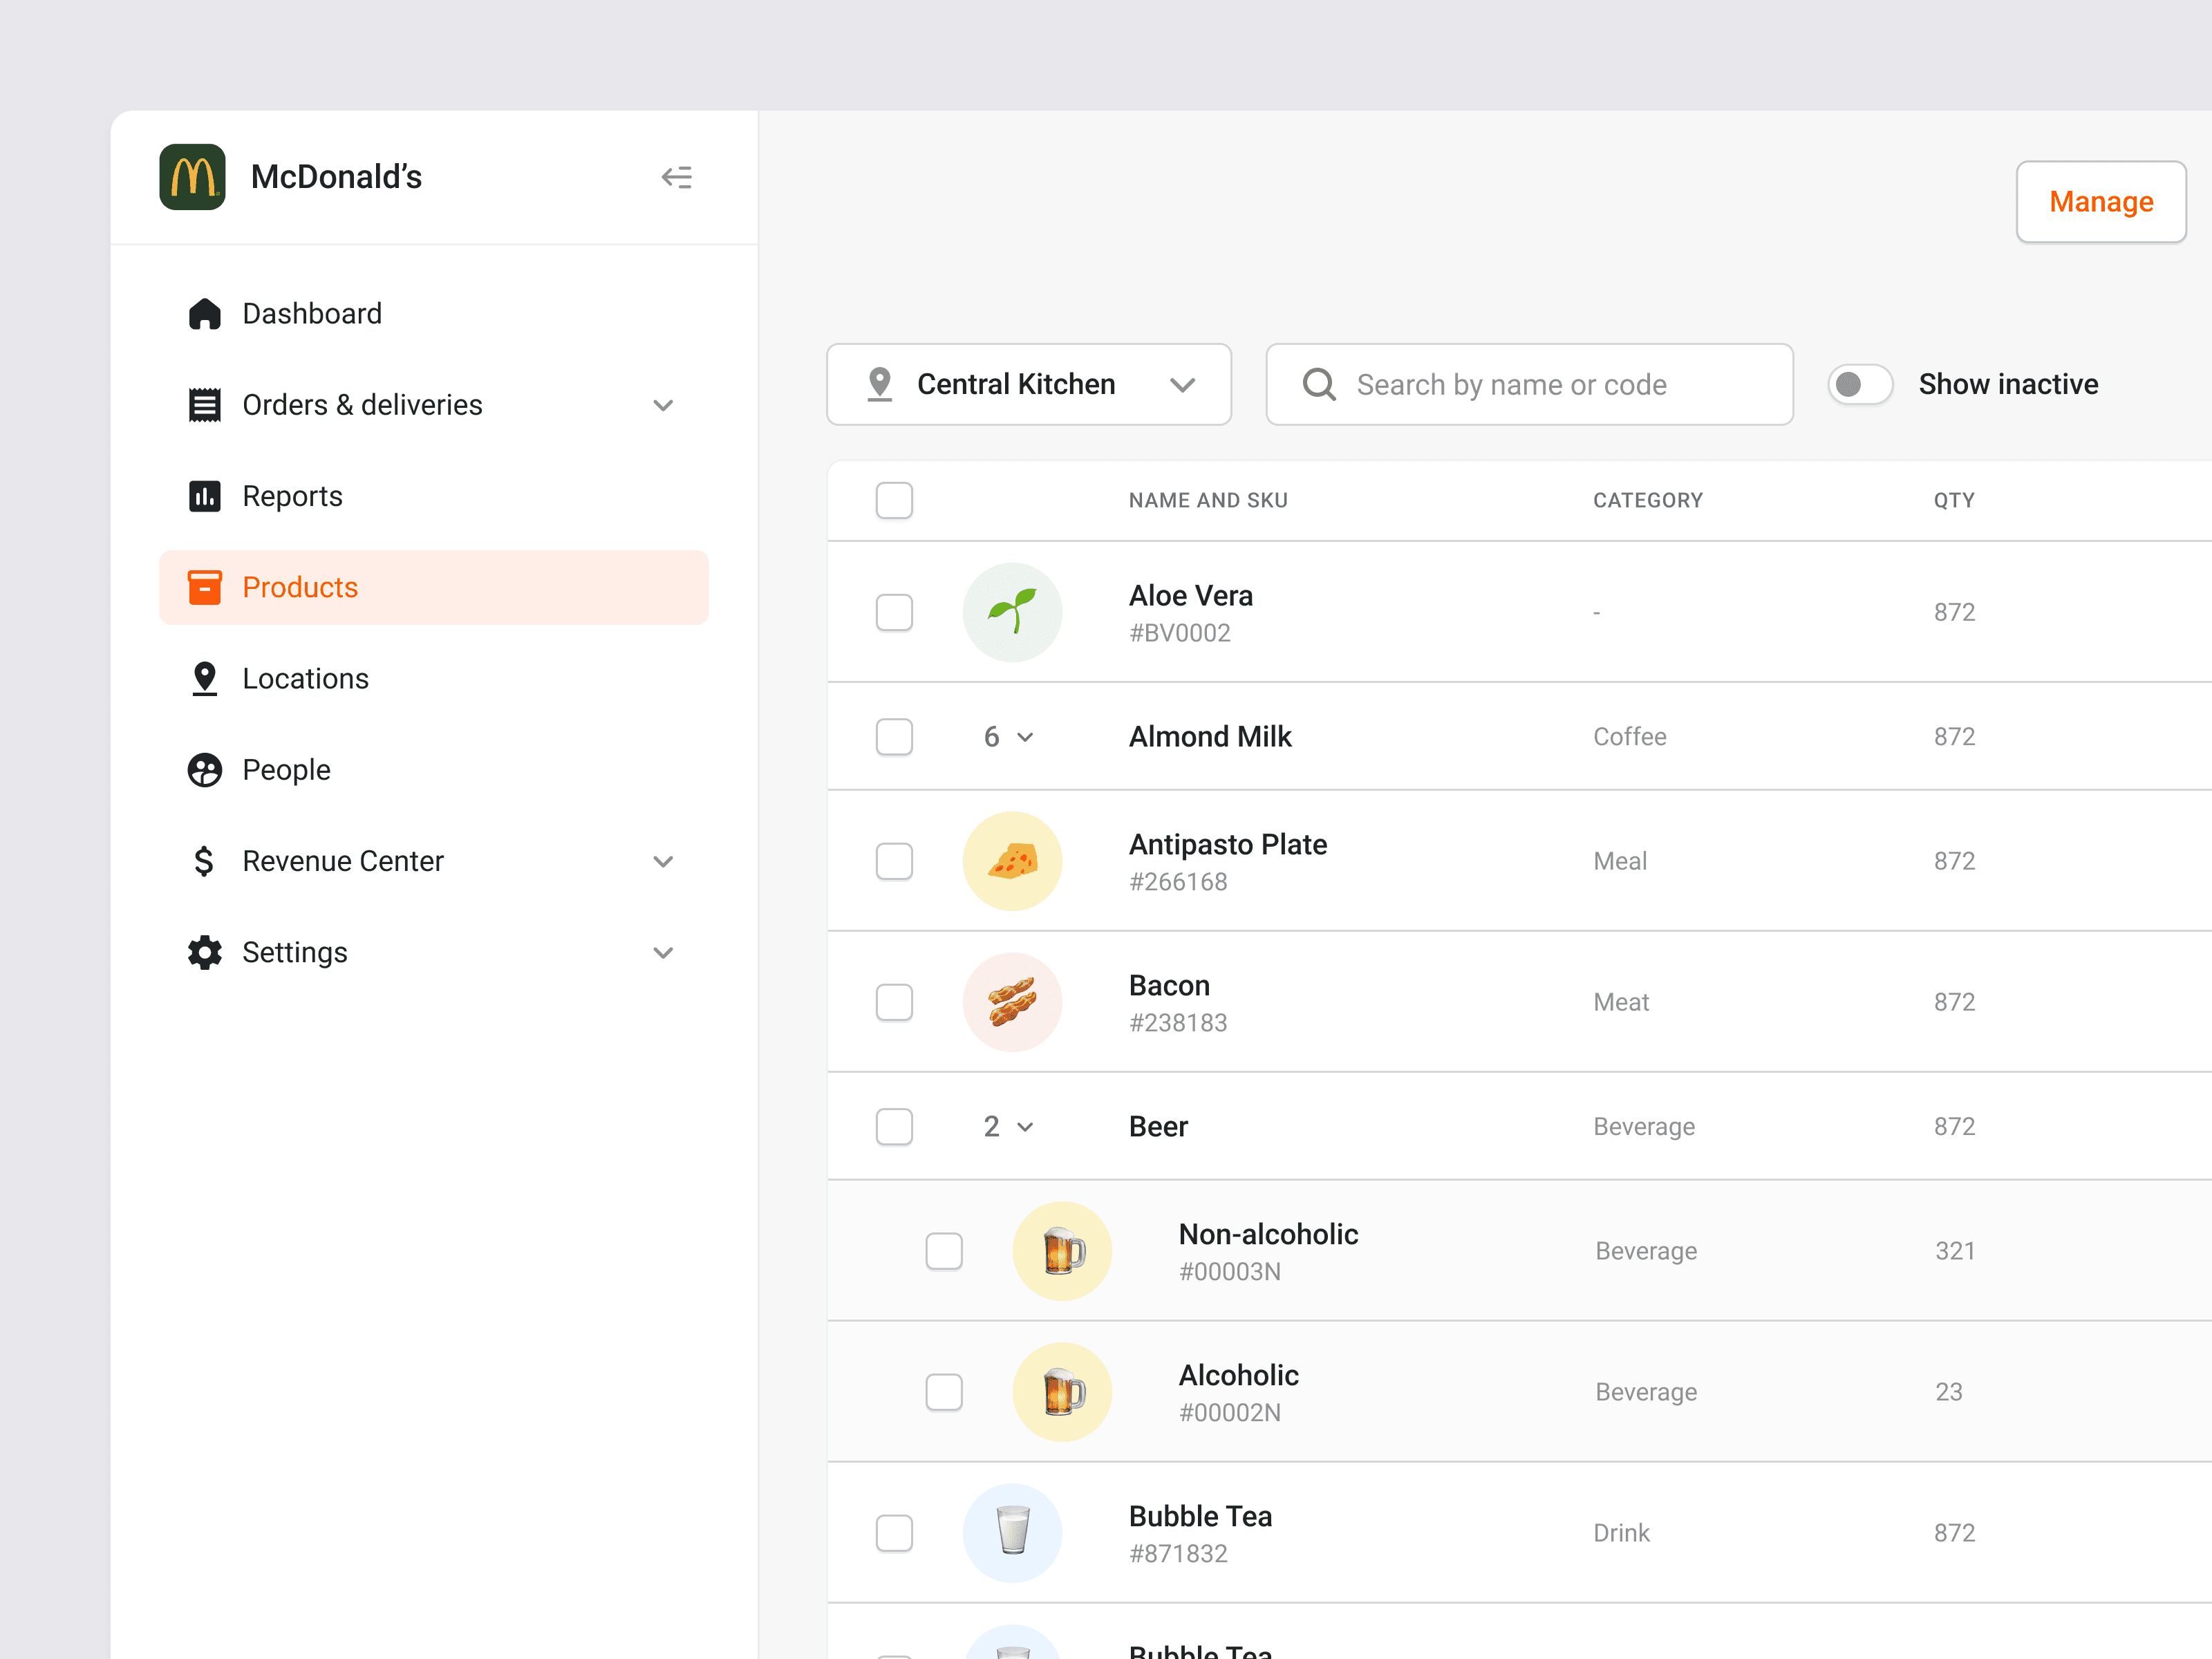2212x1659 pixels.
Task: Click quantity 321 in Non-alcoholic row
Action: point(1955,1251)
